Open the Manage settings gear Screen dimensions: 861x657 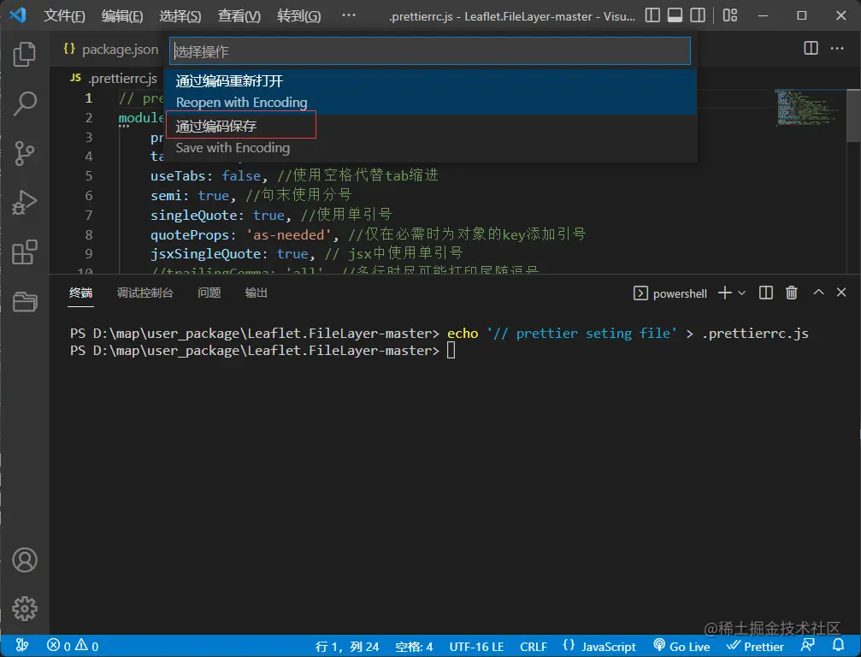[x=25, y=608]
